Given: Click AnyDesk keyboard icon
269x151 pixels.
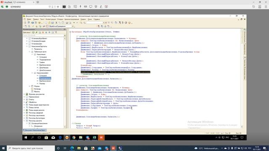Looking at the screenshot, I should [85, 7].
